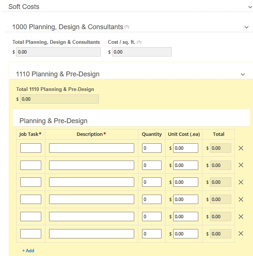Click the Cost / sq. ft. amount field

[x=142, y=52]
